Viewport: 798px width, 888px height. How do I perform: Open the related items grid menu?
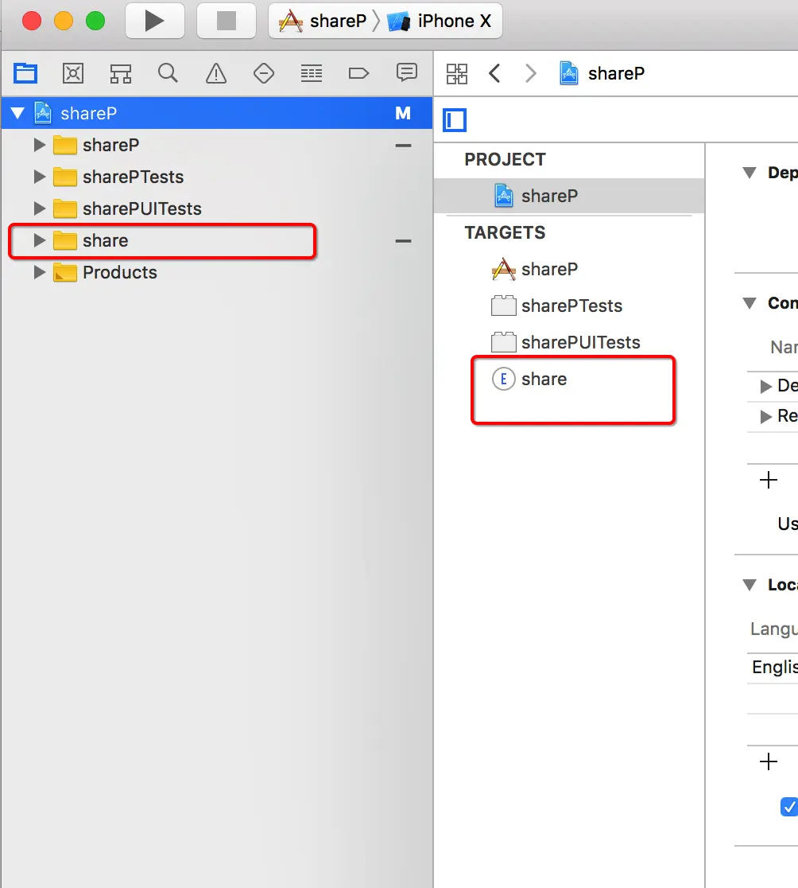point(457,74)
